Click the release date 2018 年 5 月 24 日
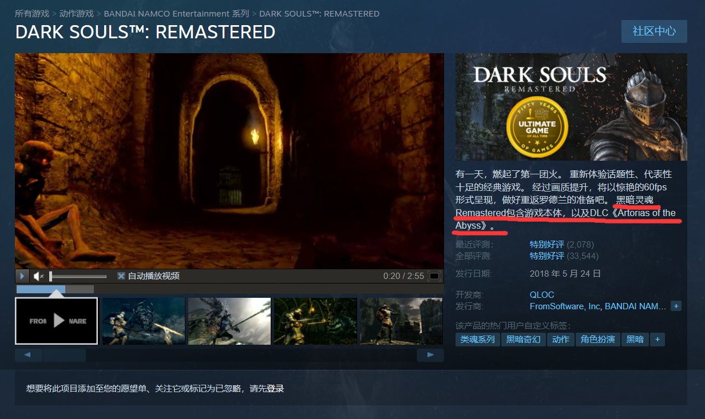The width and height of the screenshot is (705, 419). point(565,274)
